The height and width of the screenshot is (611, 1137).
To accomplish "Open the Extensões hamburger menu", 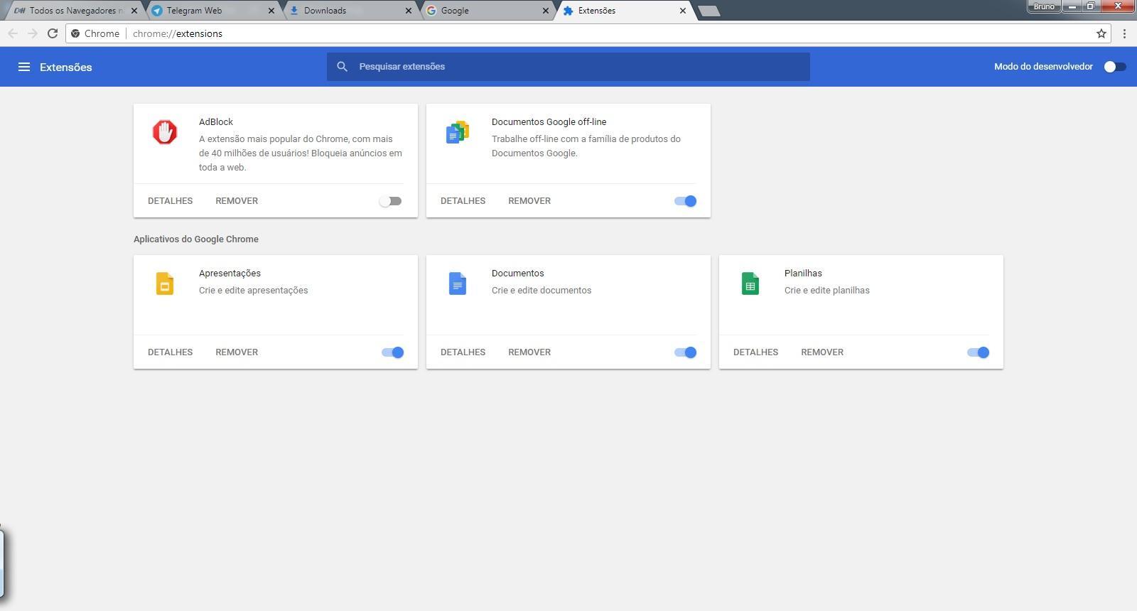I will click(x=24, y=67).
